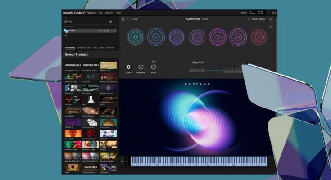Switch to the One-shots tab

pyautogui.click(x=110, y=48)
